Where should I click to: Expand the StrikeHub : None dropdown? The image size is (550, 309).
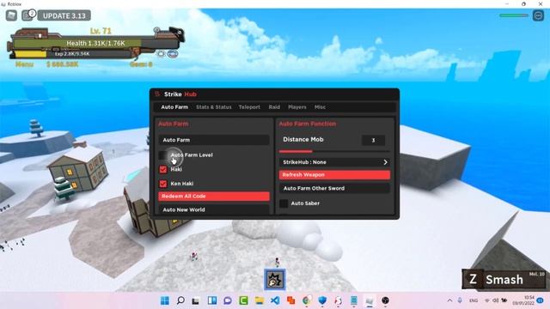tap(334, 162)
